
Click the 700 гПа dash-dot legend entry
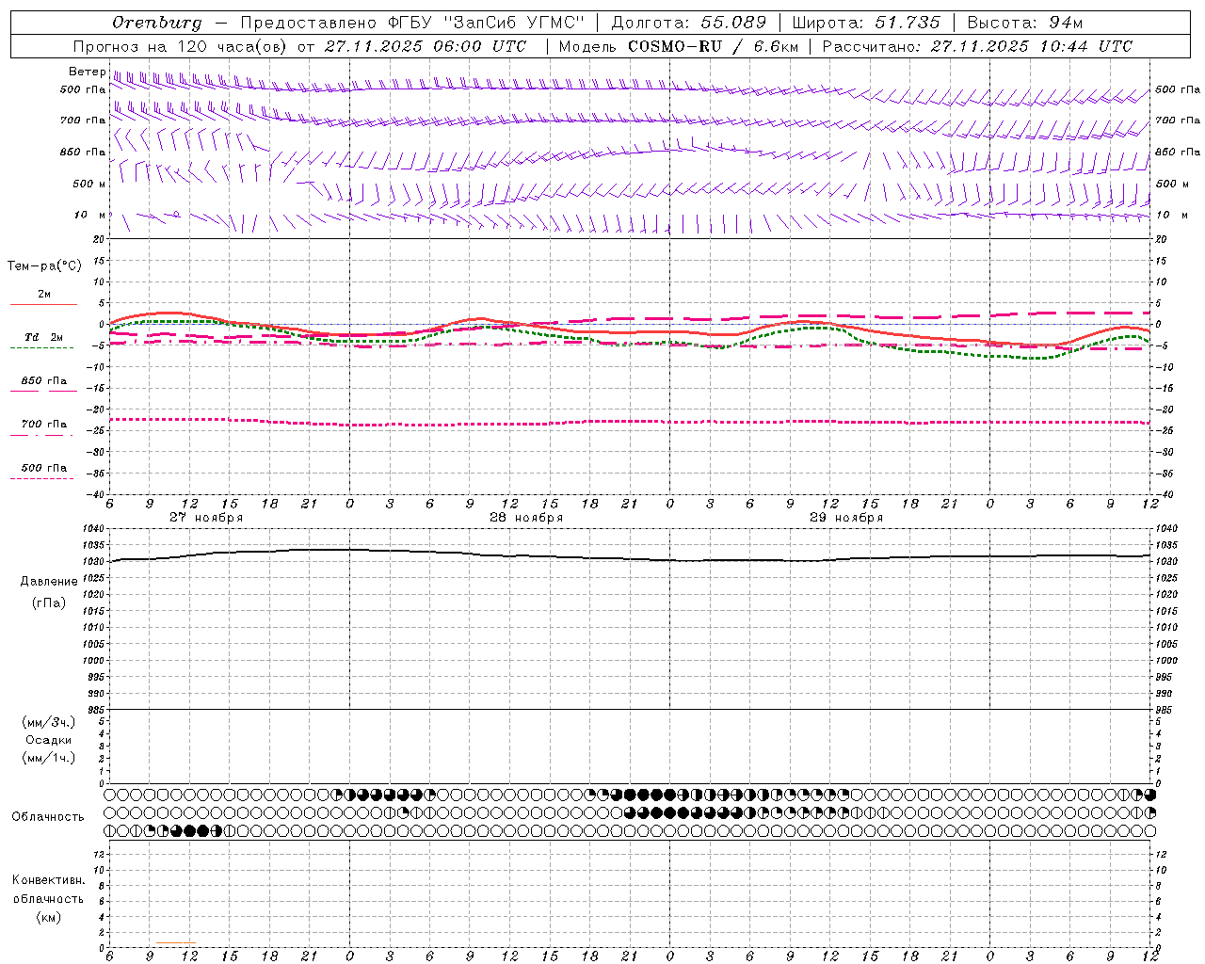pyautogui.click(x=43, y=425)
